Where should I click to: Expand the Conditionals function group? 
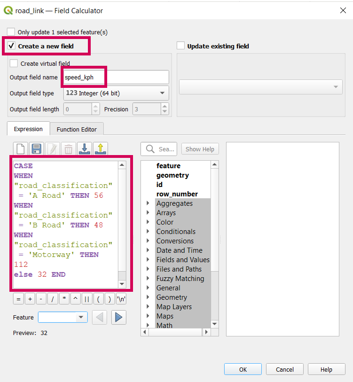148,232
